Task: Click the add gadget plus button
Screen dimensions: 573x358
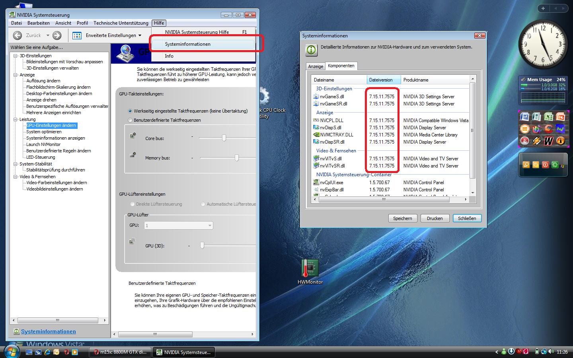Action: coord(543,8)
